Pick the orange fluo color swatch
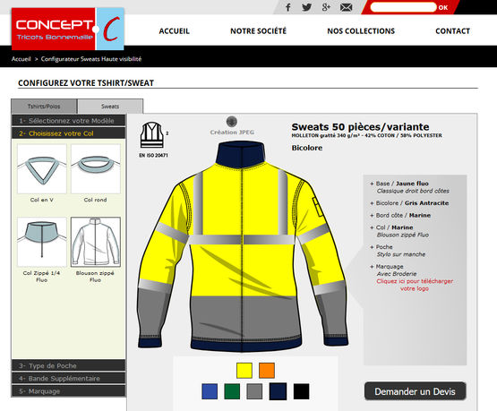Screen dimensions: 497x411 [x=267, y=371]
